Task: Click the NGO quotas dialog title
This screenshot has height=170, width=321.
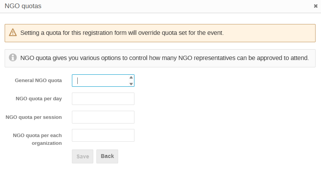Action: (23, 6)
